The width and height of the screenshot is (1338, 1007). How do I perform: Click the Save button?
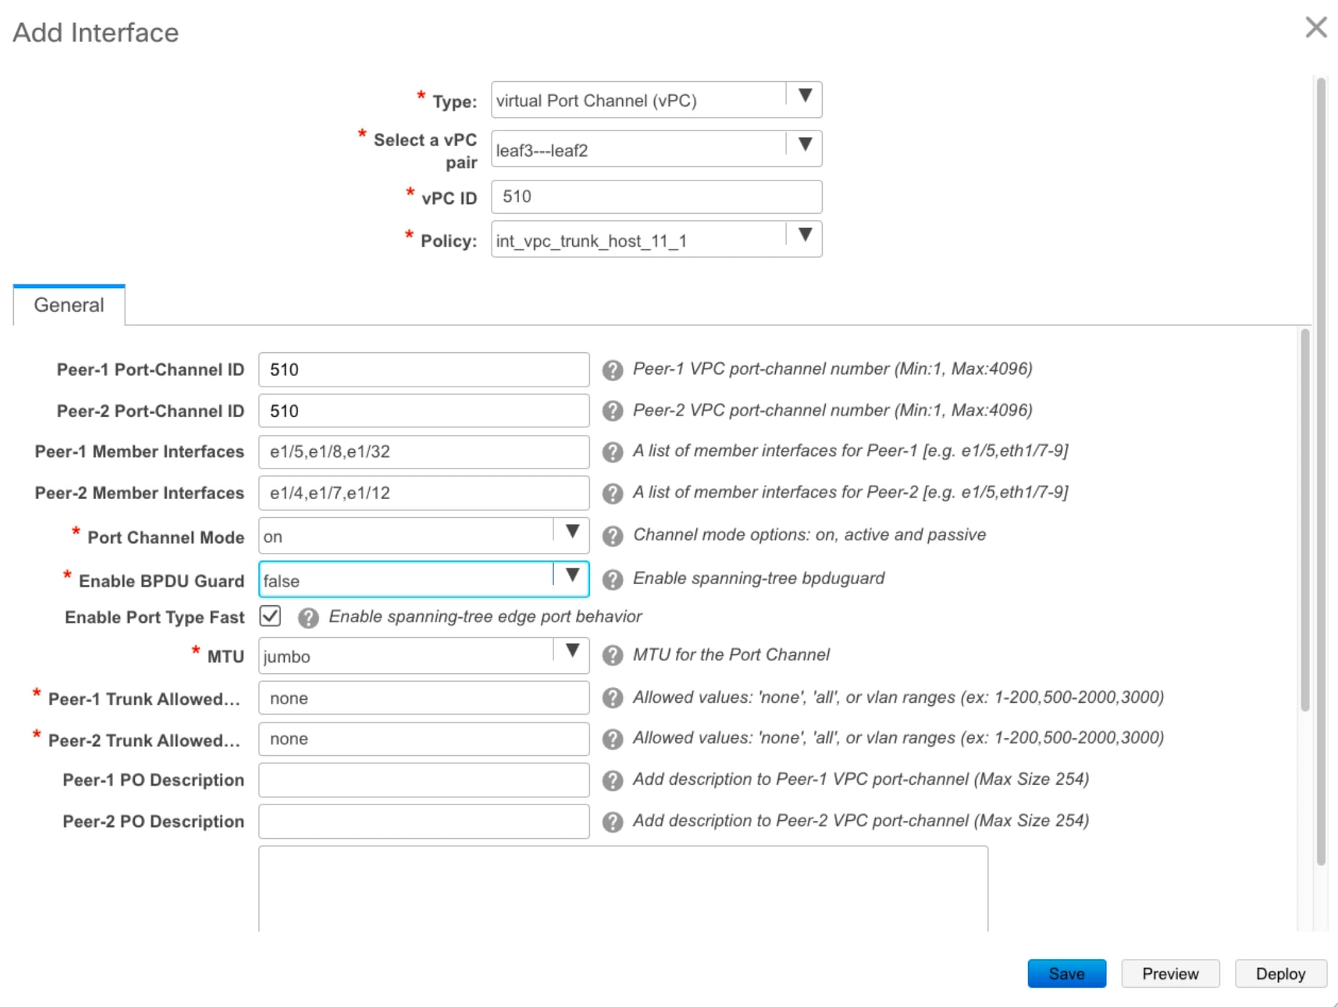tap(1066, 973)
